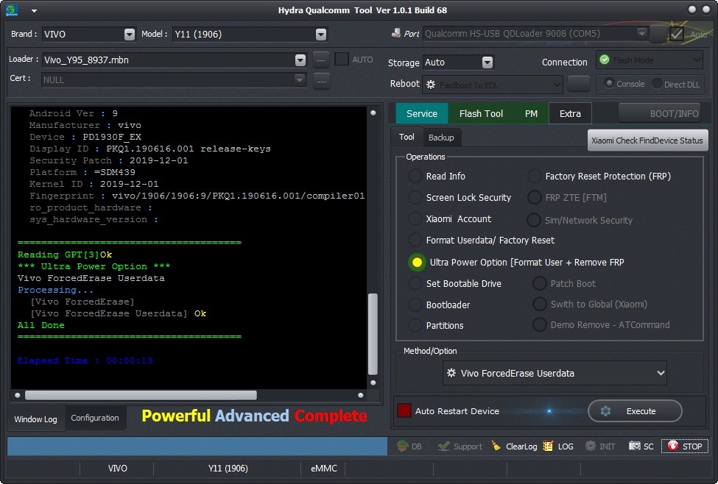Click the blue progress bar
The width and height of the screenshot is (718, 484).
[x=197, y=446]
